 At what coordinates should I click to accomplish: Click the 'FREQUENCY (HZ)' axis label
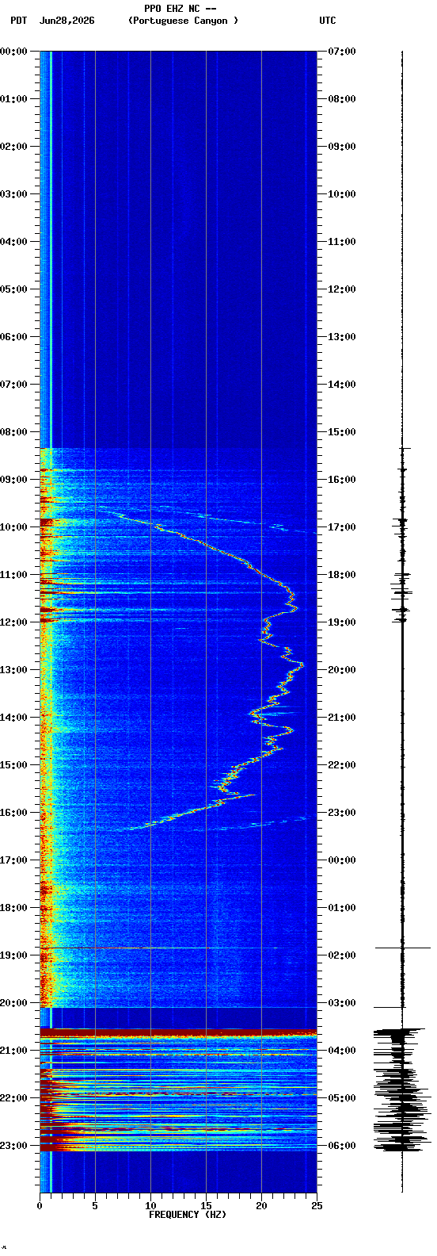point(188,1215)
